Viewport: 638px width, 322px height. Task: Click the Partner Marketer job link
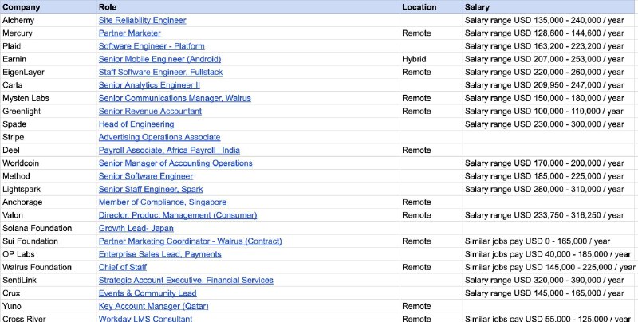pos(132,33)
